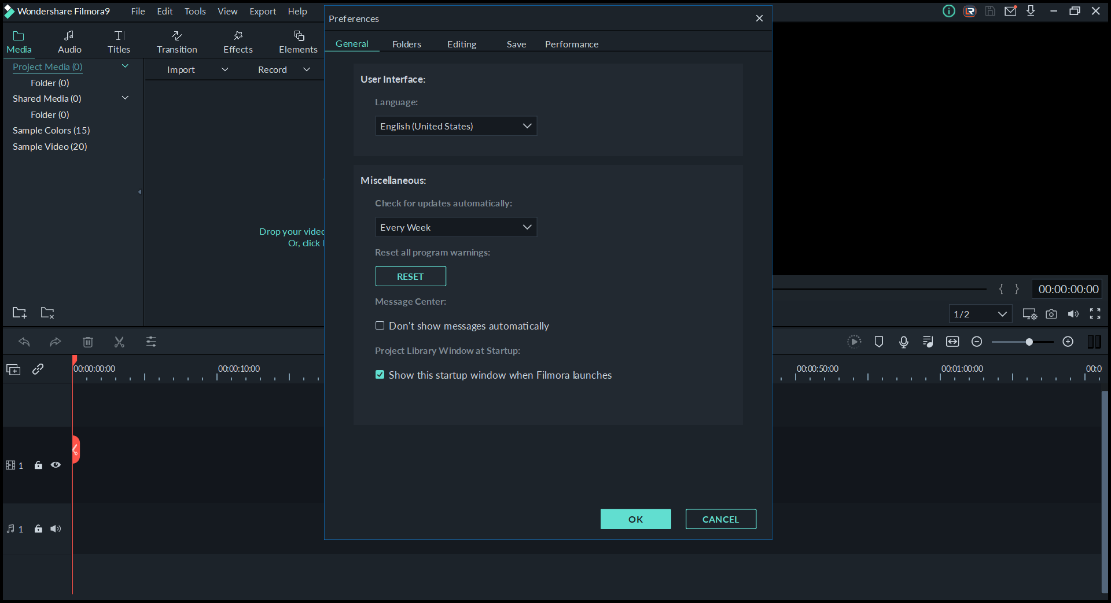Screen dimensions: 1111x603
Task: Expand the Import dropdown
Action: tap(225, 69)
